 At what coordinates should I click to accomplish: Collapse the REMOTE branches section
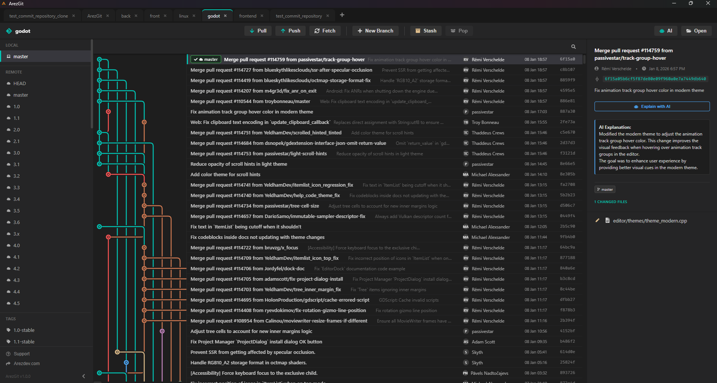pyautogui.click(x=14, y=72)
